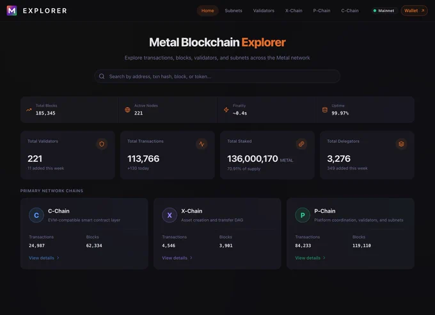Click C-Chain blocks value 62,334
This screenshot has width=435, height=315.
coord(94,246)
